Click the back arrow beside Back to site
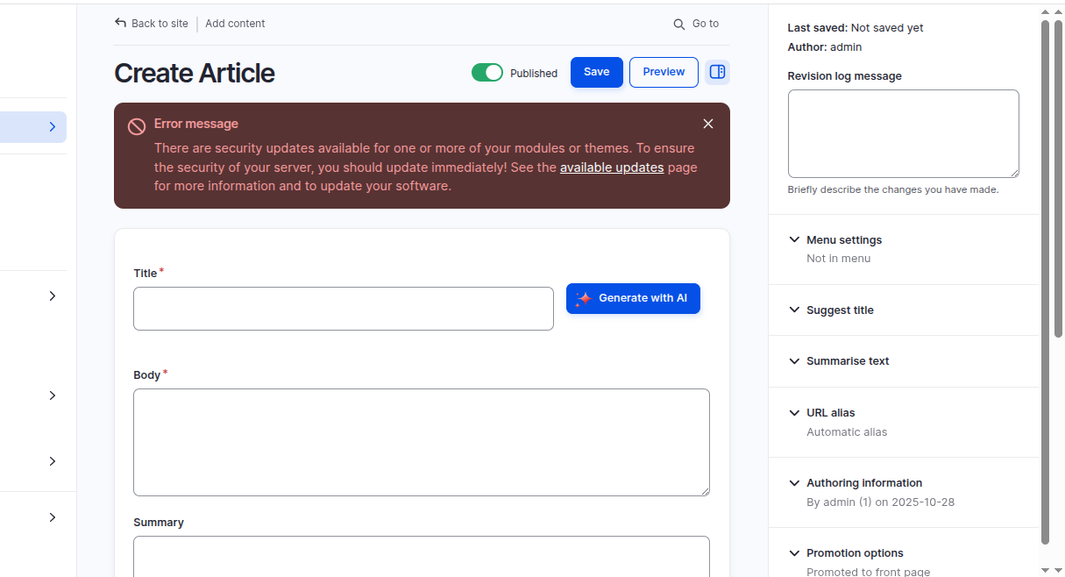The height and width of the screenshot is (577, 1065). coord(119,23)
